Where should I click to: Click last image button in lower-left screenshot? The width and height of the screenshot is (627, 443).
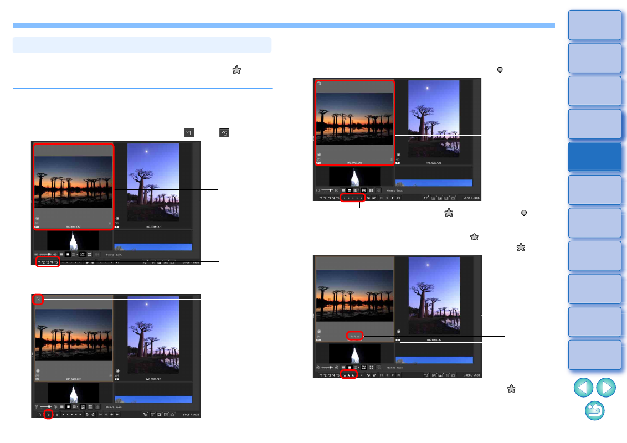(117, 415)
